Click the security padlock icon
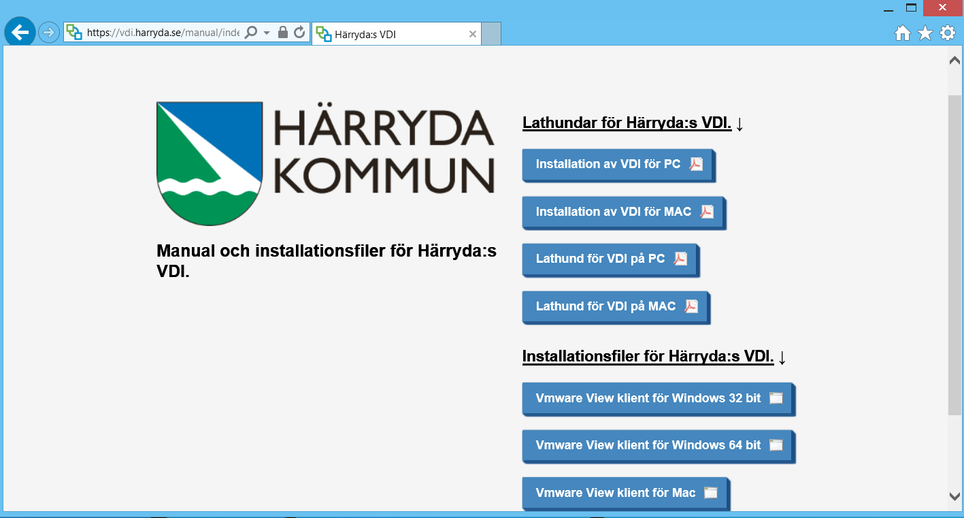This screenshot has width=964, height=518. (x=283, y=32)
